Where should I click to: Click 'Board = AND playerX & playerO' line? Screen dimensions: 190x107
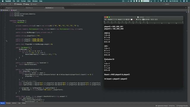[117, 75]
